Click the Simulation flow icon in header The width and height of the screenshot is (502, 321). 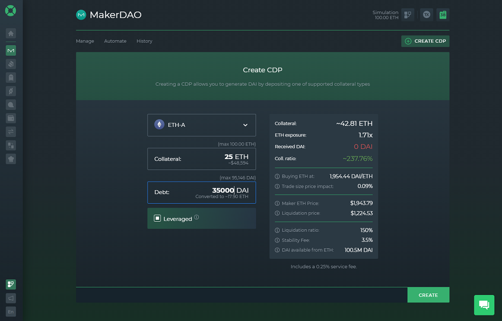click(x=408, y=15)
